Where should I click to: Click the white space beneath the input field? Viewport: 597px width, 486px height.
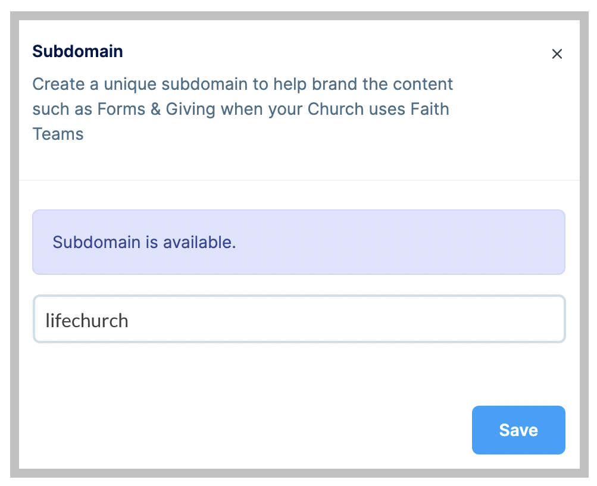[x=298, y=372]
